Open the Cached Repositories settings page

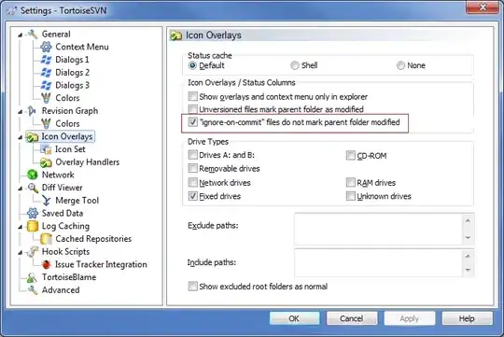click(x=93, y=239)
